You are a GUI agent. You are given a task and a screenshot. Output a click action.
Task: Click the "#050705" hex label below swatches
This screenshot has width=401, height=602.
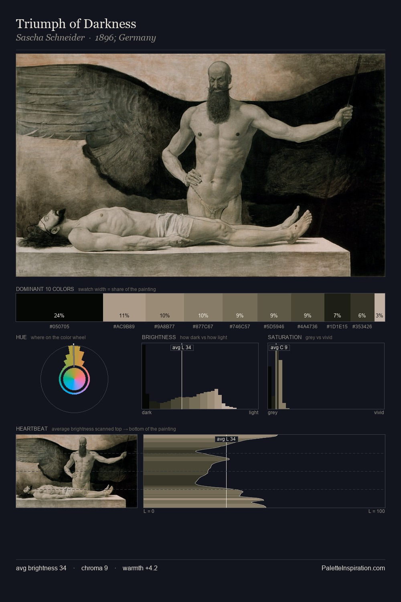pos(59,327)
